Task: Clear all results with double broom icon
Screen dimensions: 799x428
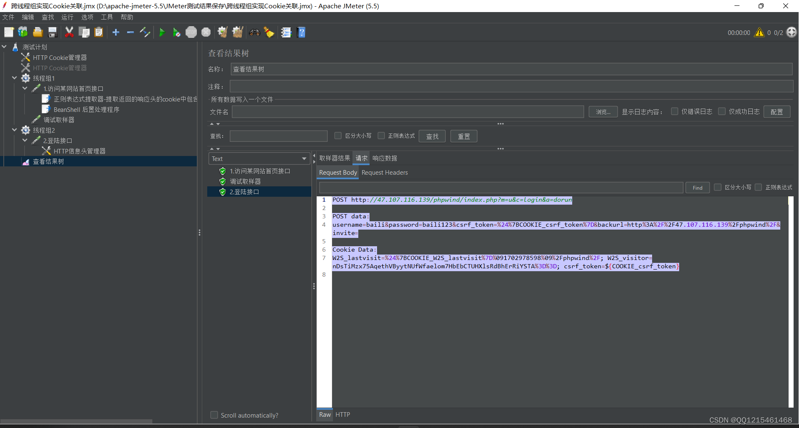Action: pyautogui.click(x=238, y=32)
